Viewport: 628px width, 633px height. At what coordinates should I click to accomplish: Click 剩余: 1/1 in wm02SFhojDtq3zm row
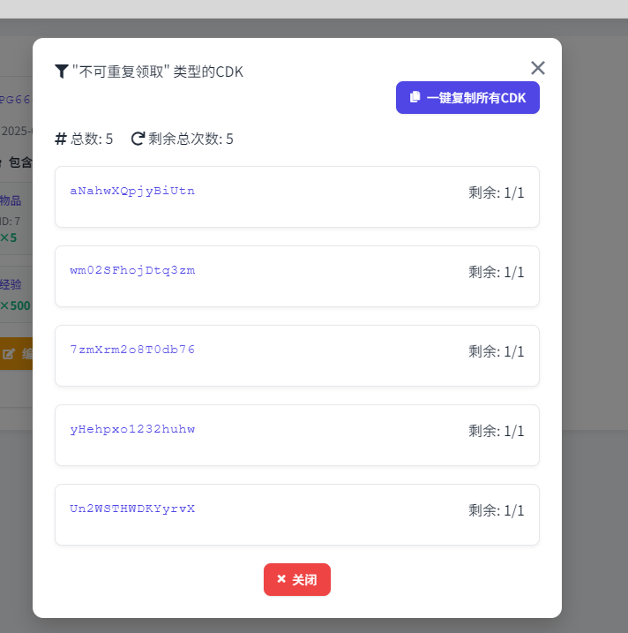coord(496,273)
